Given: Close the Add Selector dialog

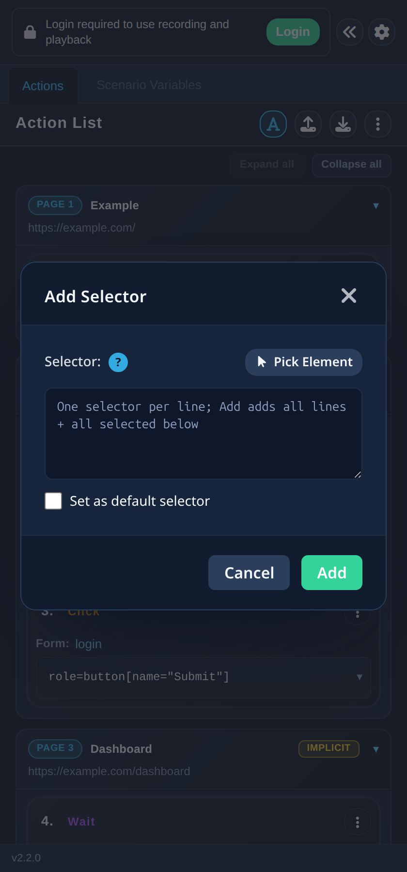Looking at the screenshot, I should click(349, 296).
